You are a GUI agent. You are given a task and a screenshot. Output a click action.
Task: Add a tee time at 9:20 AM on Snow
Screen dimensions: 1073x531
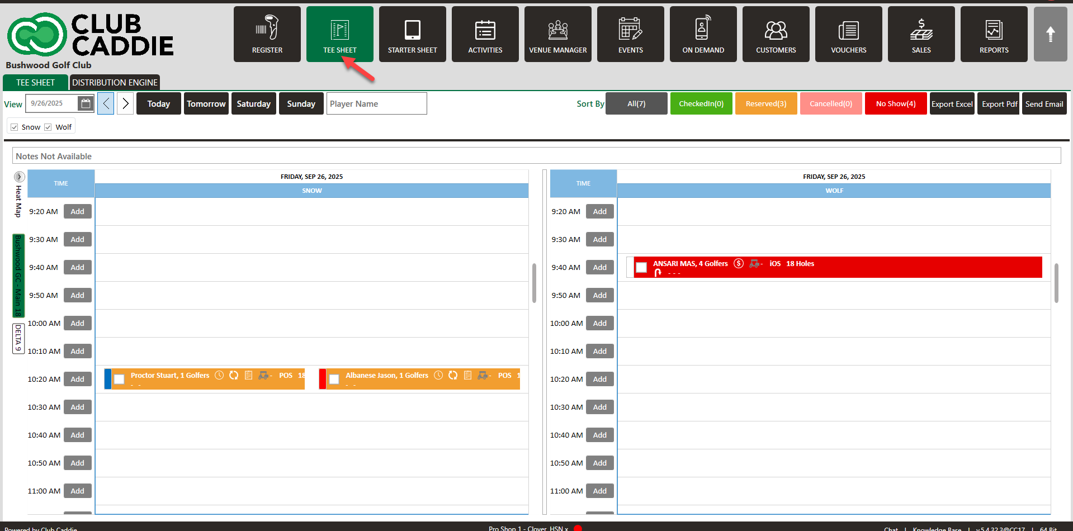click(77, 211)
